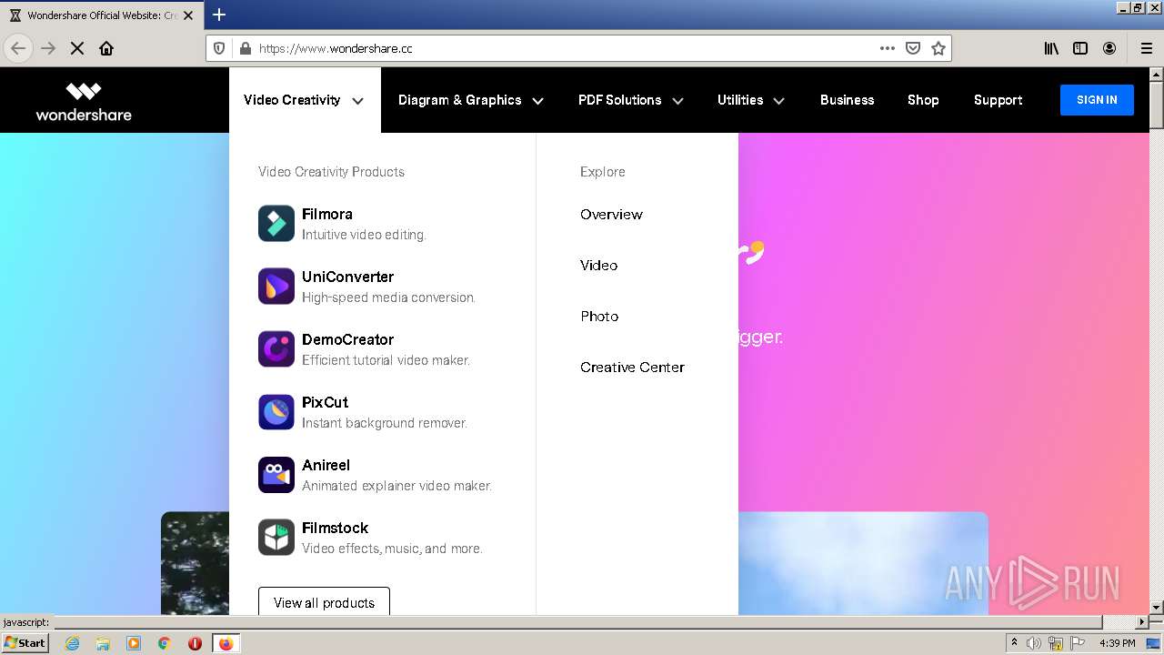1164x655 pixels.
Task: Open the DemoCreator product icon
Action: (x=276, y=349)
